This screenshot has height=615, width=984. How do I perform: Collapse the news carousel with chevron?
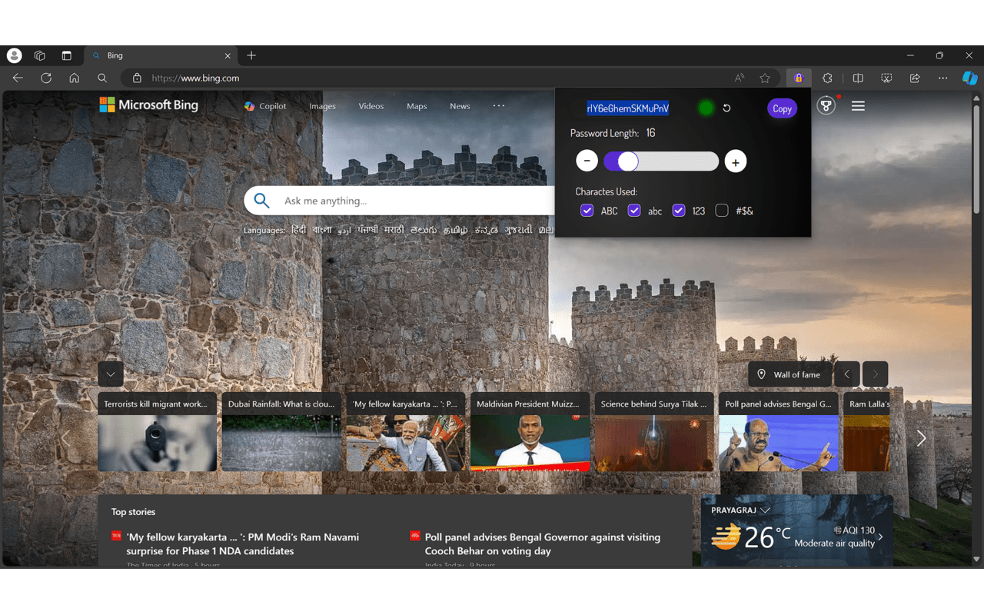111,374
